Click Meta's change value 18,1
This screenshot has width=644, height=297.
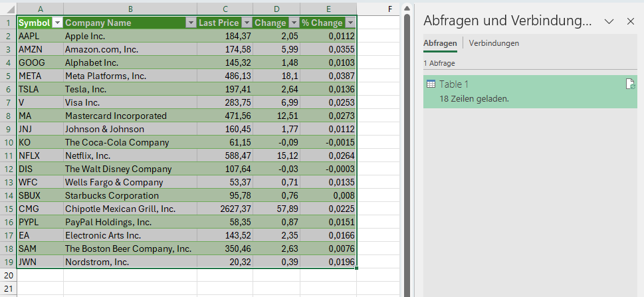276,76
